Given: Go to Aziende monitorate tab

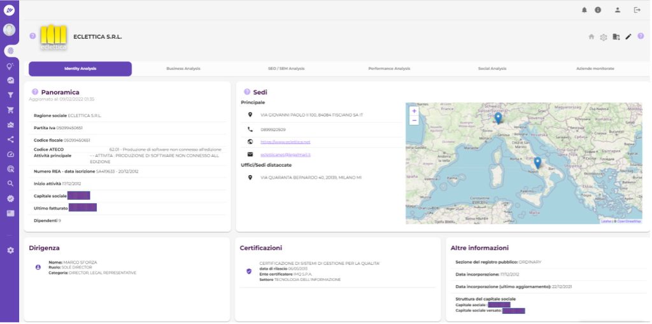Looking at the screenshot, I should 595,69.
